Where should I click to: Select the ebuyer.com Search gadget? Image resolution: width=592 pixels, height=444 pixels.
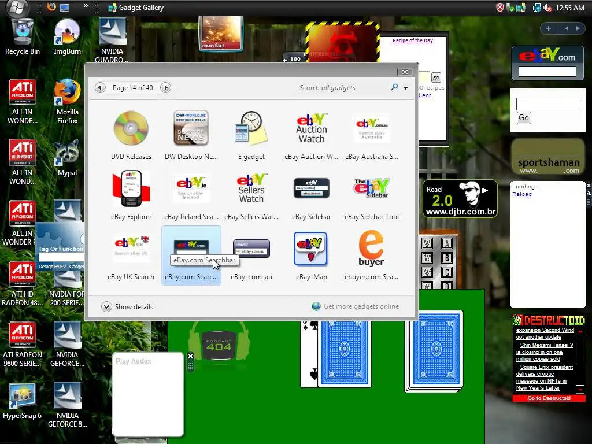pos(372,256)
